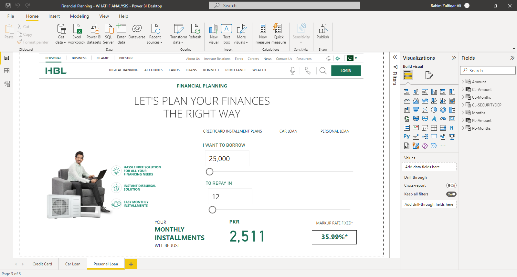Collapse the Visualizations pane
517x277 pixels.
point(454,58)
